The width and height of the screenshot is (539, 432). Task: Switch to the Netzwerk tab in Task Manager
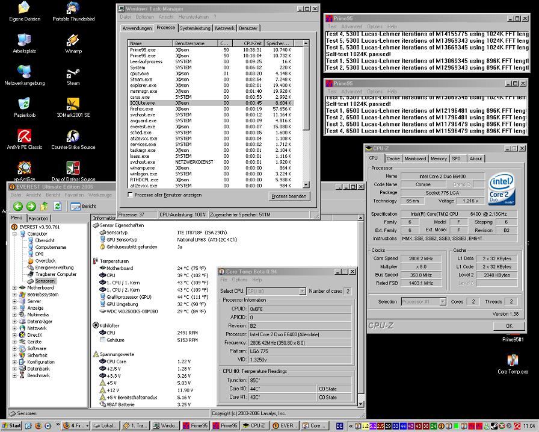(225, 28)
